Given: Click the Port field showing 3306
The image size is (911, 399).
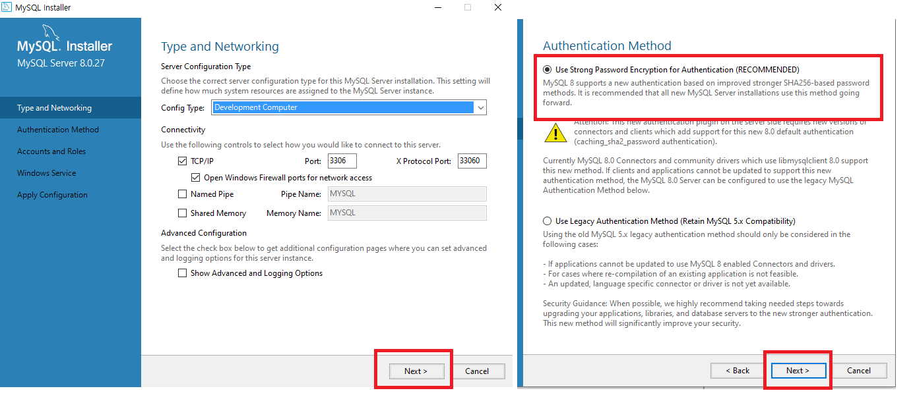Looking at the screenshot, I should point(342,161).
